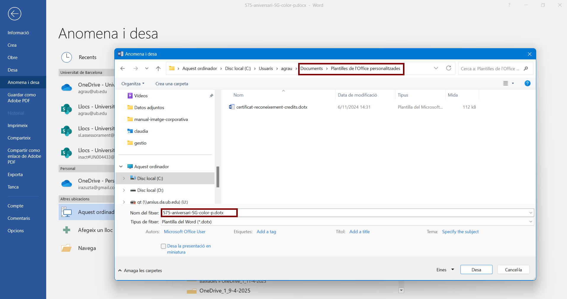Enable Desa la presentació en miniatura checkbox
The image size is (567, 299).
[163, 246]
